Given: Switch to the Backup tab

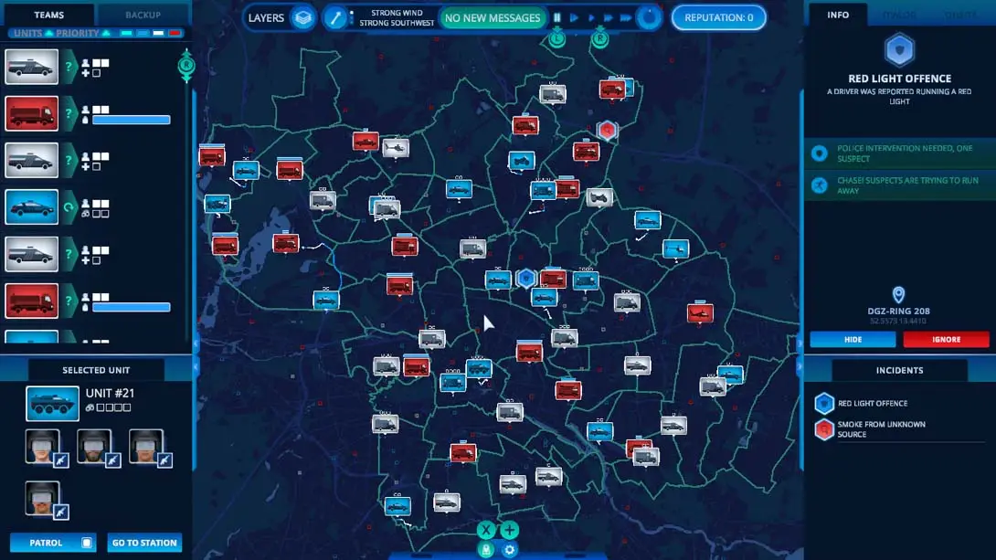Looking at the screenshot, I should tap(143, 15).
